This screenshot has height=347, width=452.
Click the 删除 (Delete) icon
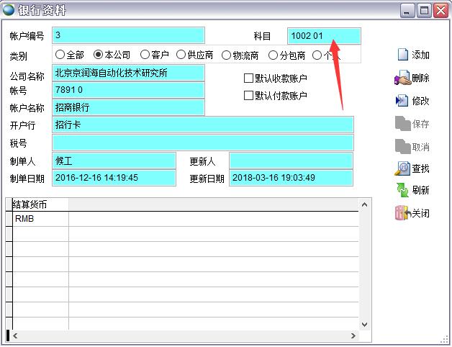click(x=402, y=78)
